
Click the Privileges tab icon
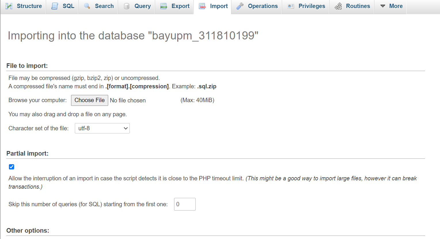click(291, 6)
